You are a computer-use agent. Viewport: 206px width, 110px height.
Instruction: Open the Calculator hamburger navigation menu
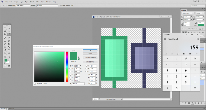click(x=165, y=39)
